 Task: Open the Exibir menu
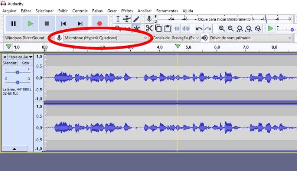(63, 11)
